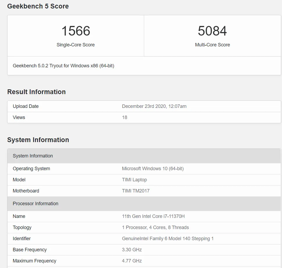282x268 pixels.
Task: Select GenuineIntel Family 6 Model 140 value
Action: coord(168,239)
